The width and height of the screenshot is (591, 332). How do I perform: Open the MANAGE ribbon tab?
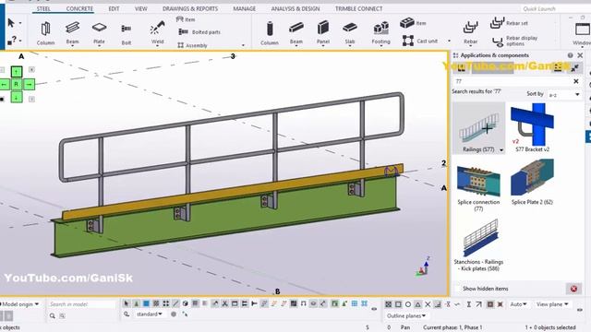click(244, 8)
